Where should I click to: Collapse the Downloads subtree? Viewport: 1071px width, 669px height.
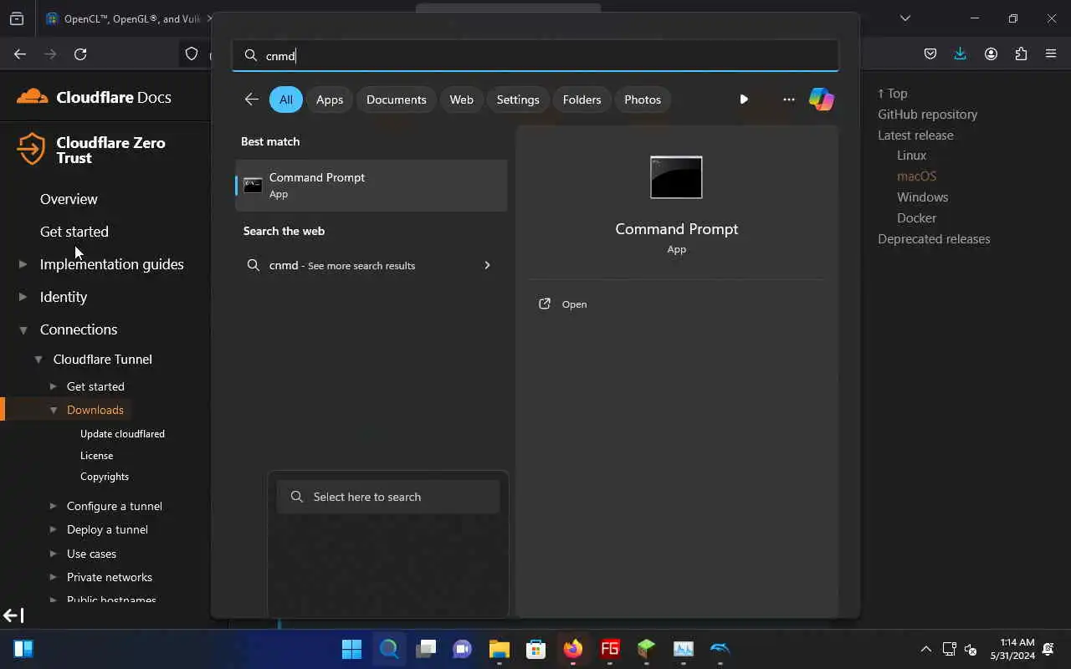53,410
